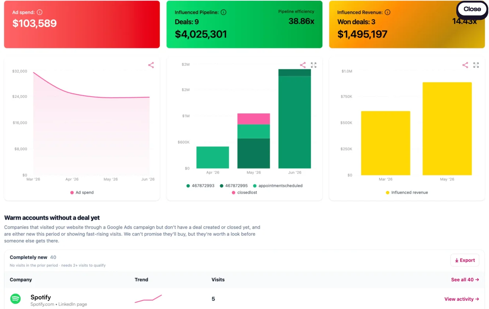Click the Warm accounts without a deal yet heading
The width and height of the screenshot is (489, 309).
pyautogui.click(x=52, y=218)
